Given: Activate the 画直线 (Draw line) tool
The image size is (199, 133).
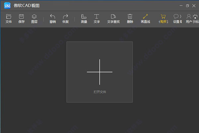Looking at the screenshot, I should tap(146, 19).
